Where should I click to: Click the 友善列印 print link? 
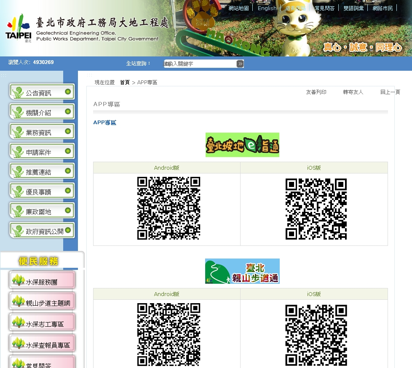316,92
